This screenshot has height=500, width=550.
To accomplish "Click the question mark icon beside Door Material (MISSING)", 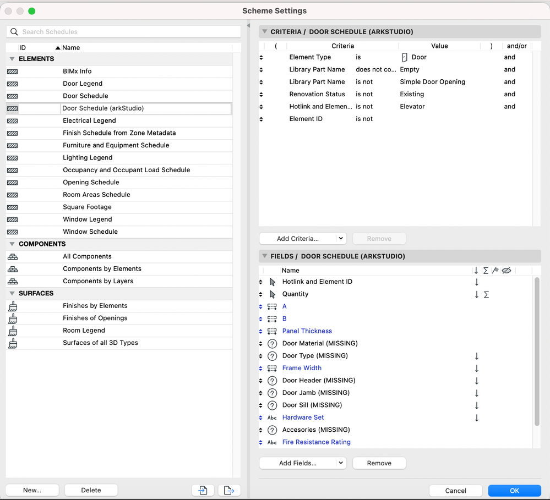I will 272,344.
